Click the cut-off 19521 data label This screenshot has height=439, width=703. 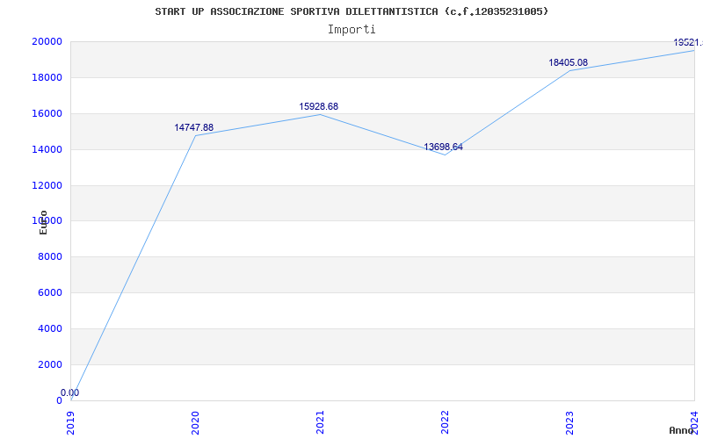click(688, 42)
